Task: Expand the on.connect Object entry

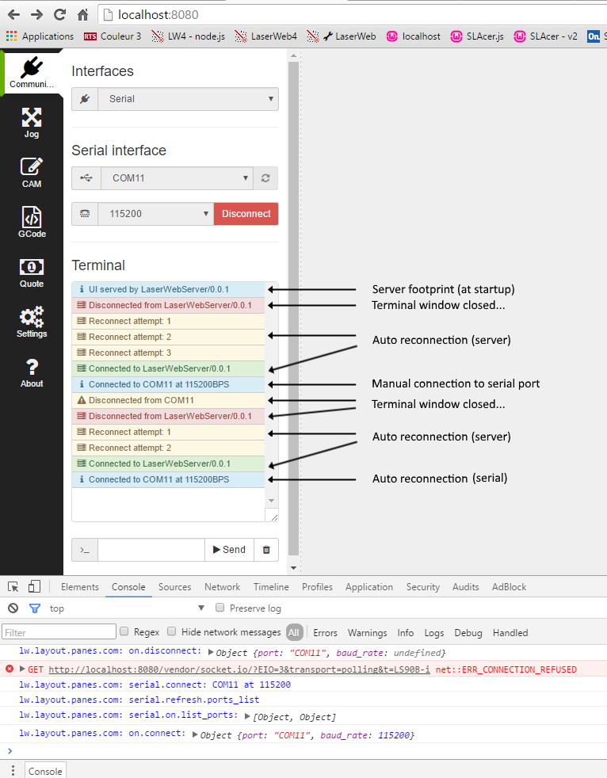Action: click(x=195, y=734)
